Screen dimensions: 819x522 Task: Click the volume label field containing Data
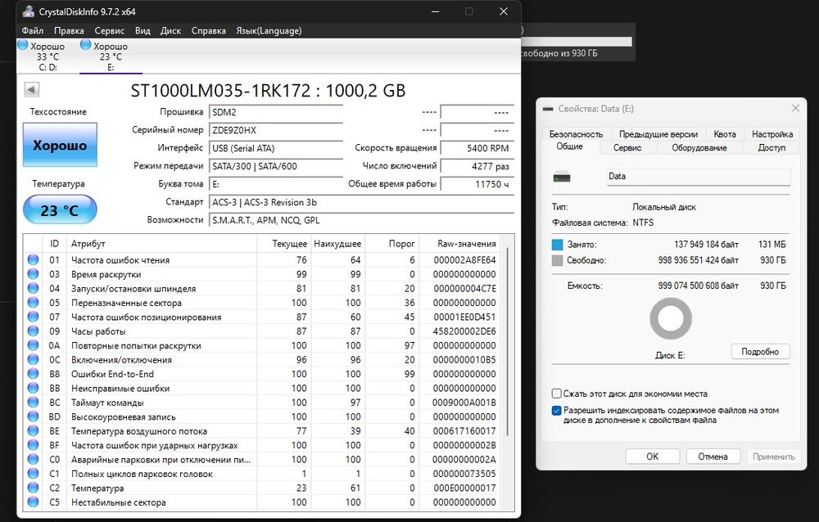coord(699,177)
